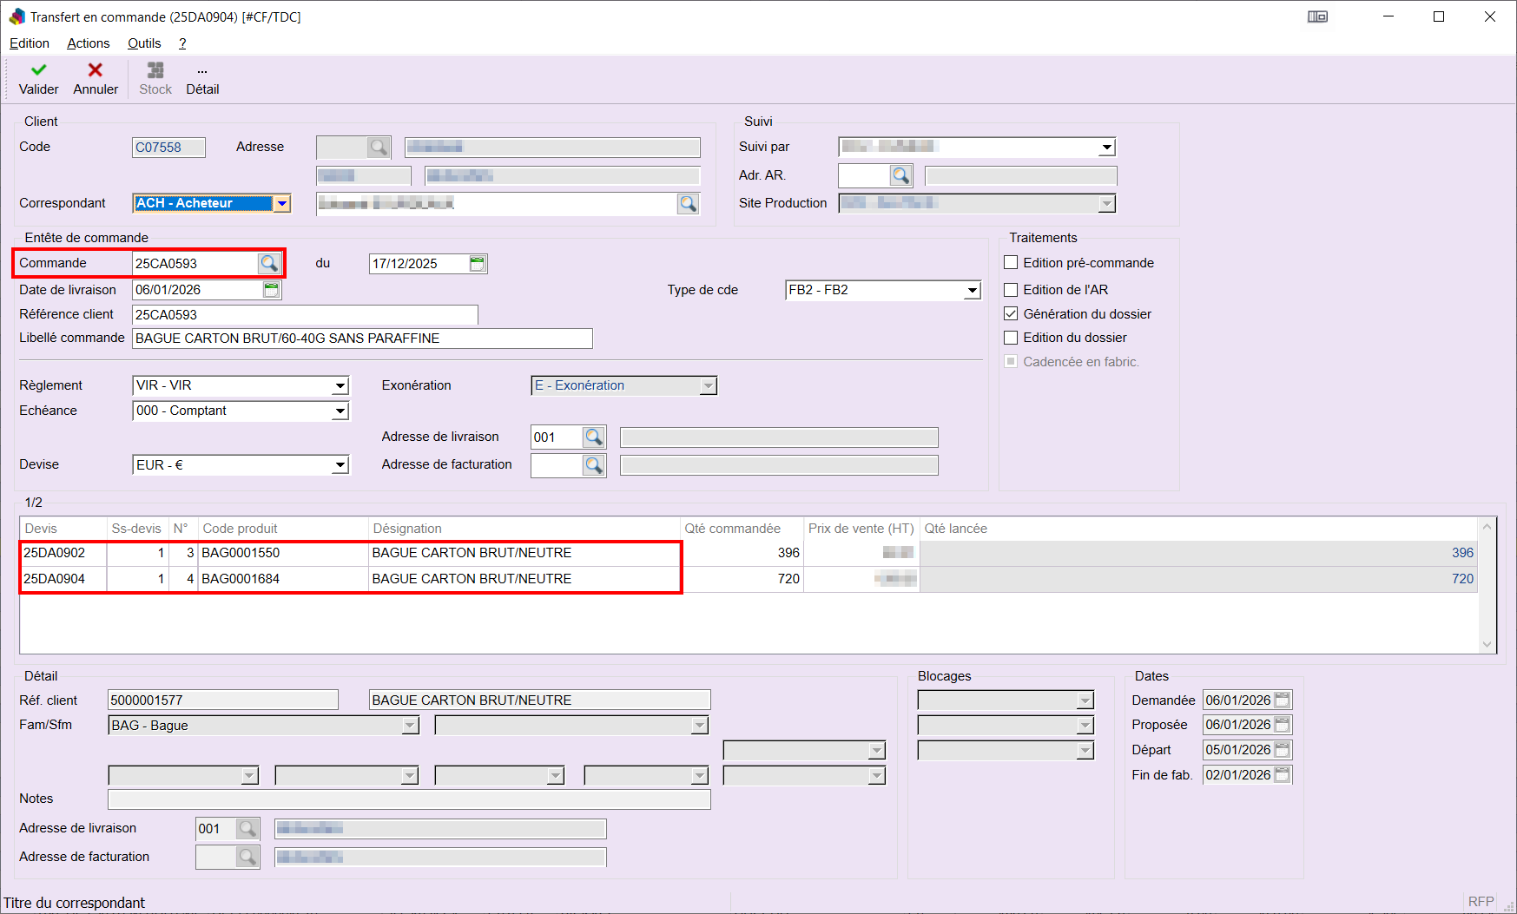Open the Actions menu
This screenshot has height=914, width=1517.
point(89,43)
